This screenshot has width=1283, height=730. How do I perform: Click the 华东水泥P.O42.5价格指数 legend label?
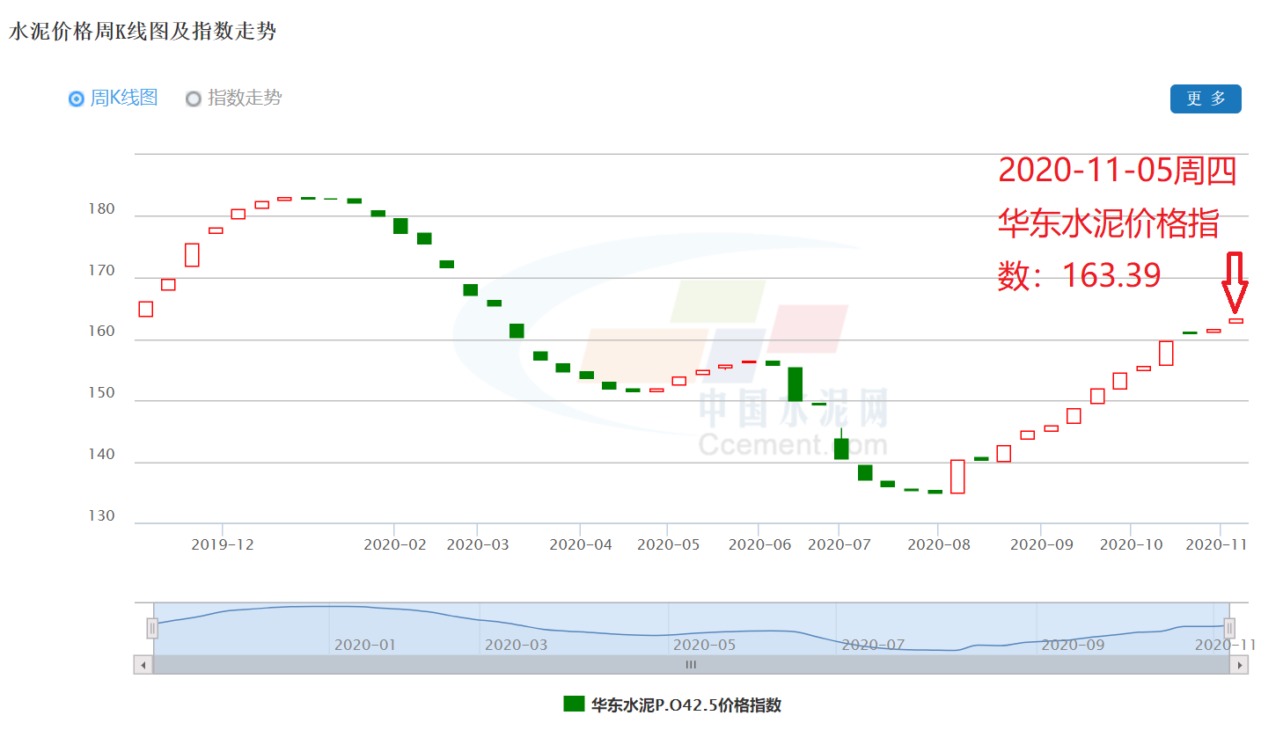686,704
